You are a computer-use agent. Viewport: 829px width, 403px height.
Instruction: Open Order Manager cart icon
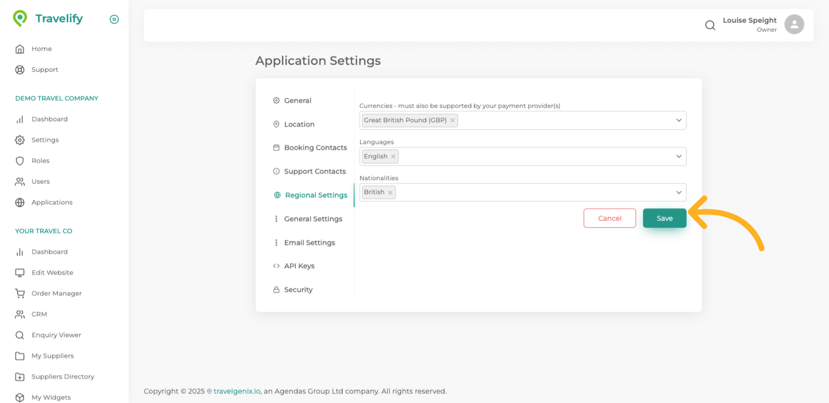20,293
